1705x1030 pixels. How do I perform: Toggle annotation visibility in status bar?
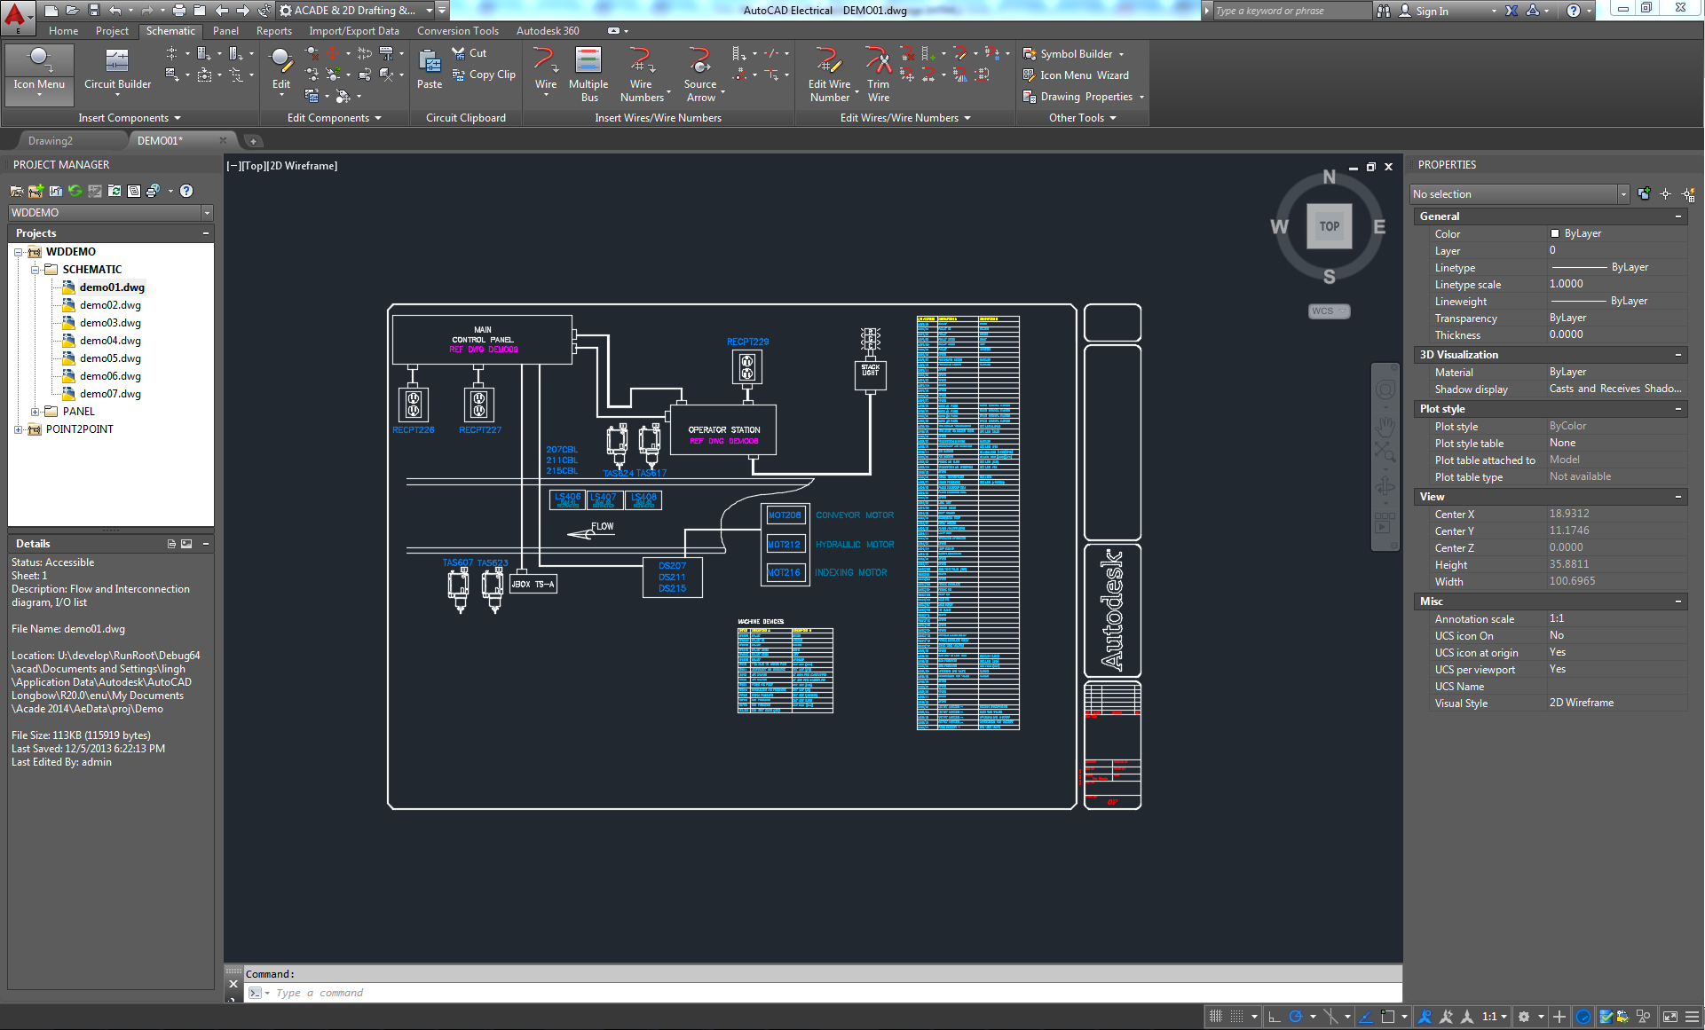click(1425, 1017)
